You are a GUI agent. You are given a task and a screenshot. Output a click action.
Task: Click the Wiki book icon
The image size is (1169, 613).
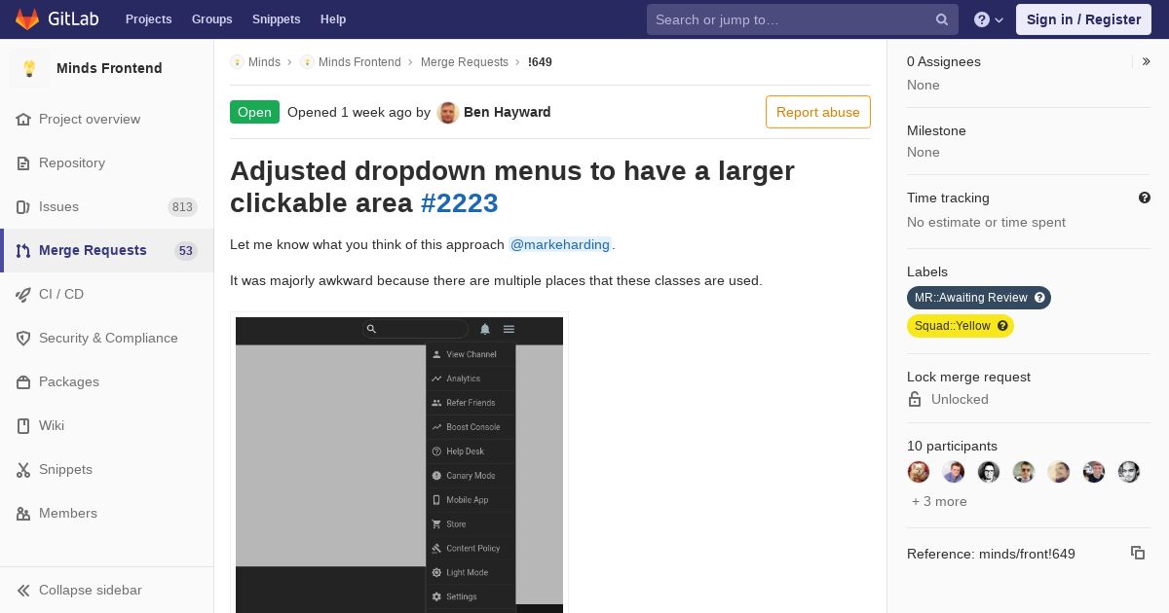tap(23, 425)
